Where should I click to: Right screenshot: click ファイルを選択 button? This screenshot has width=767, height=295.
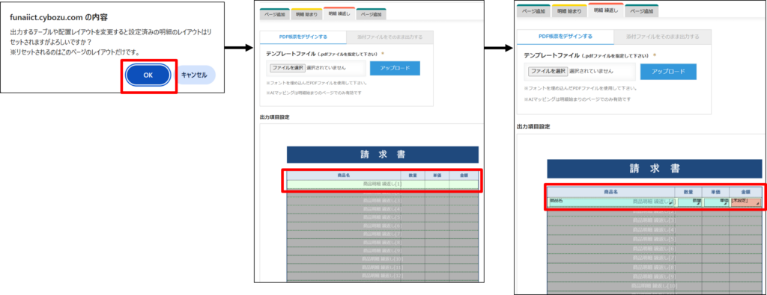[x=548, y=71]
